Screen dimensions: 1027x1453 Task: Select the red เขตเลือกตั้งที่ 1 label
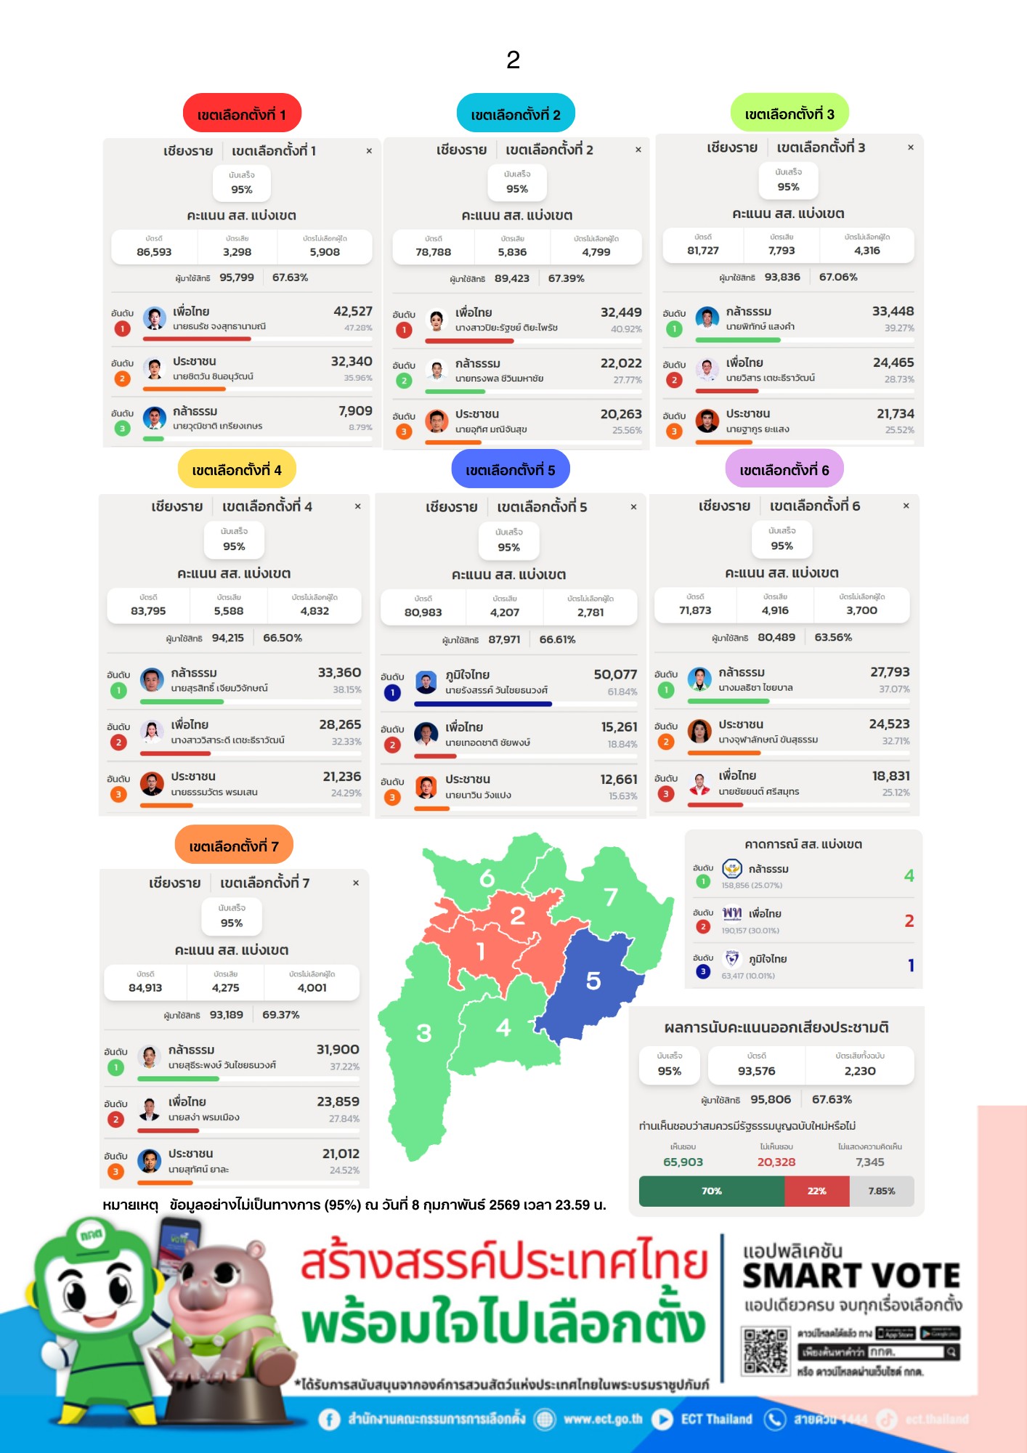coord(242,113)
